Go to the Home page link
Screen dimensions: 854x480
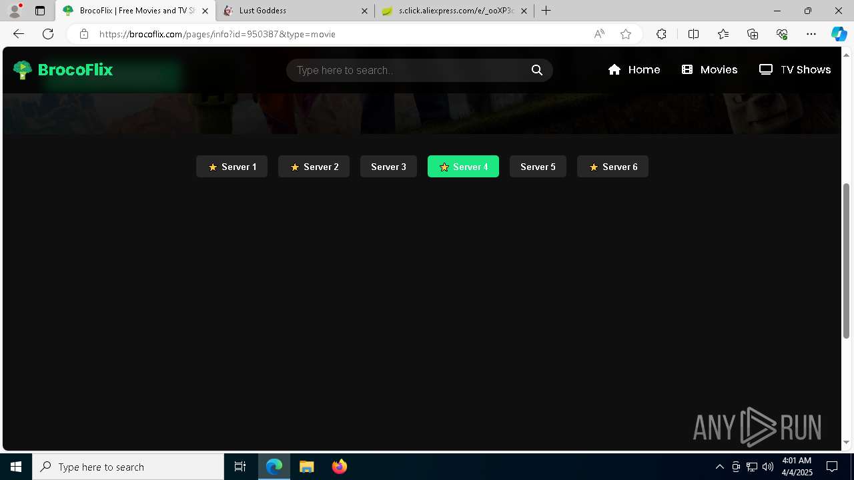click(x=634, y=70)
